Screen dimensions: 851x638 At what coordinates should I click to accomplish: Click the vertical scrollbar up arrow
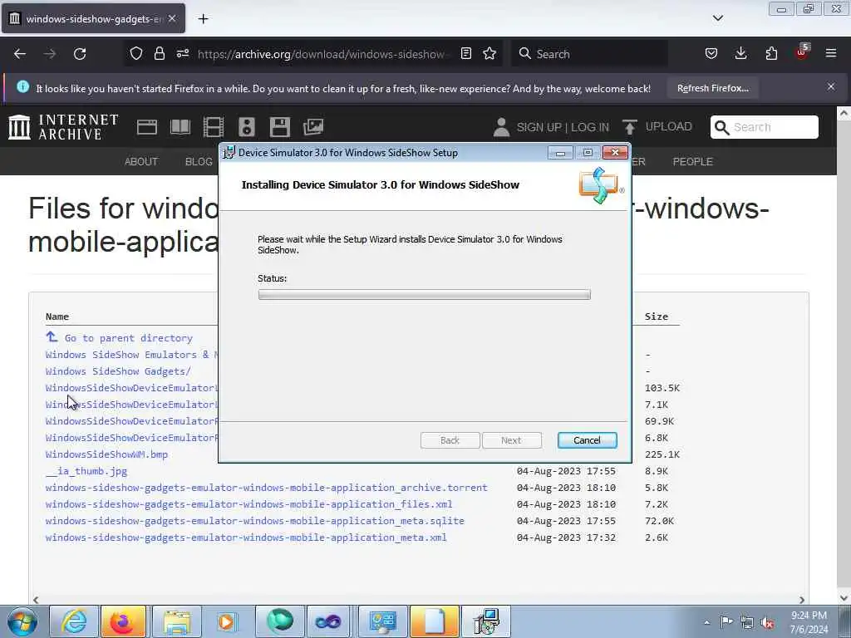point(844,113)
